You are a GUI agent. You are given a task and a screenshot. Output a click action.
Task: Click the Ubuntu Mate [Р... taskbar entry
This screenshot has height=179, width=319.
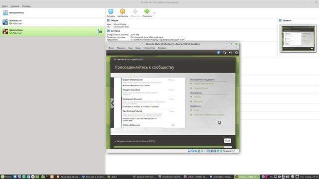coord(247,177)
